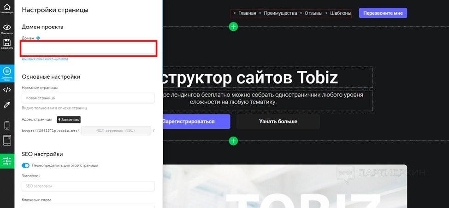Add block with upper green plus button
449x208 pixels.
(x=233, y=27)
